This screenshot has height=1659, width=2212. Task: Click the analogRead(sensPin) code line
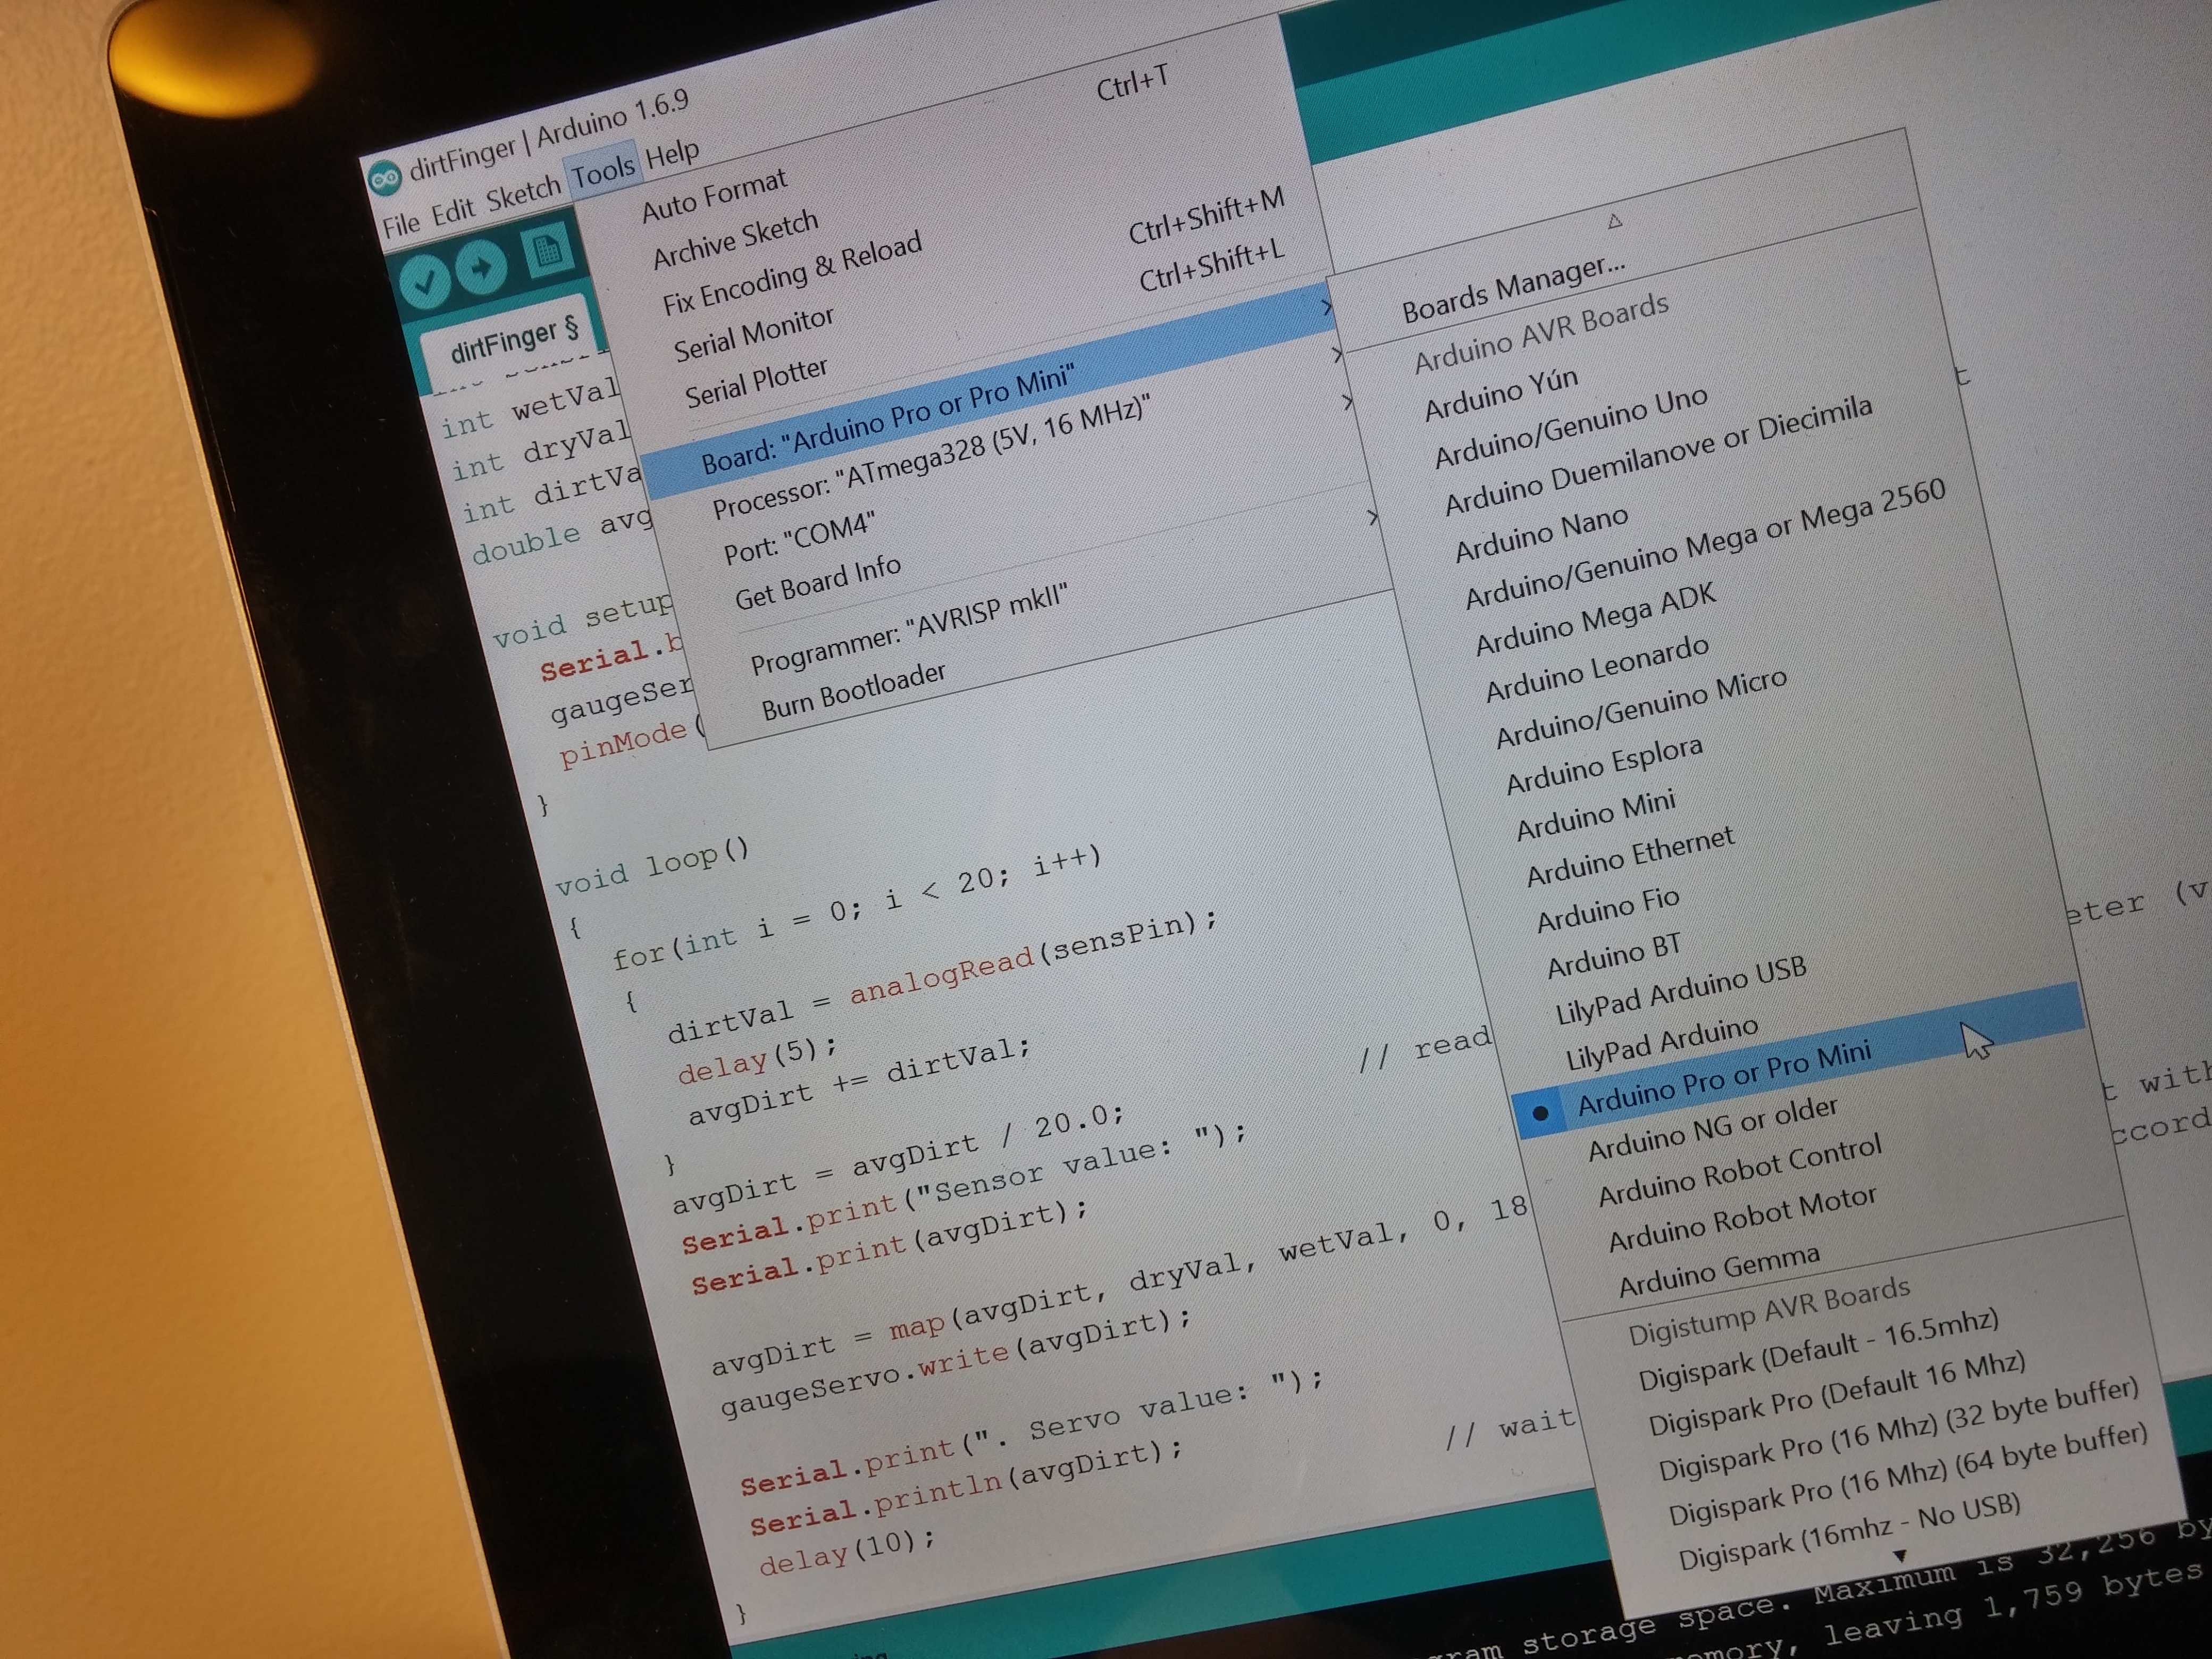pyautogui.click(x=943, y=977)
